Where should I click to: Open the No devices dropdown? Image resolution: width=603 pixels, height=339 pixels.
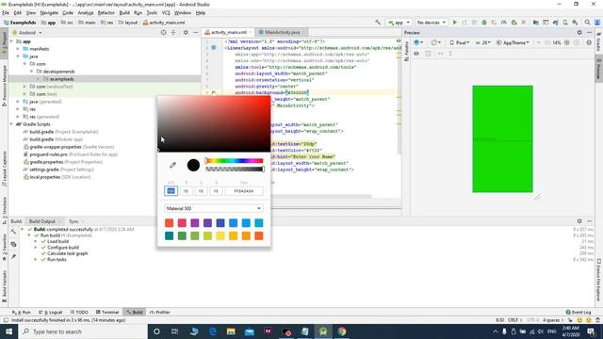tap(432, 23)
